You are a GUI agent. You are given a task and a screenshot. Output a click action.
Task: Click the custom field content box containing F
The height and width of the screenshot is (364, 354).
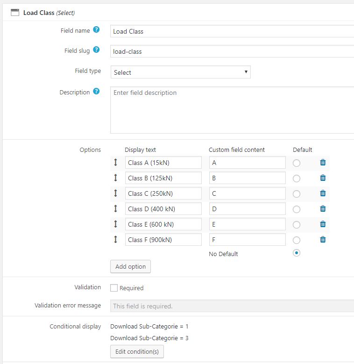click(x=247, y=240)
